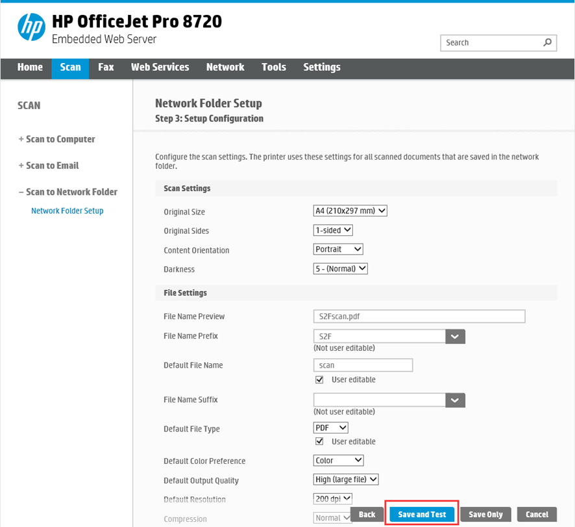Click the search magnifier icon

(x=547, y=43)
